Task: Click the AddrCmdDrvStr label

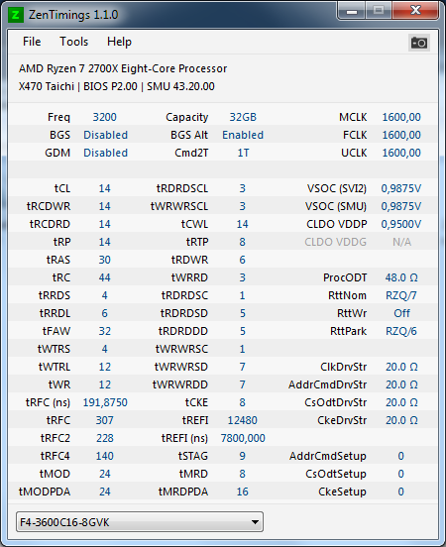Action: coord(327,384)
